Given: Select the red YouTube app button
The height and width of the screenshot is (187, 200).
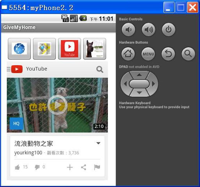Looking at the screenshot, I should (x=70, y=49).
